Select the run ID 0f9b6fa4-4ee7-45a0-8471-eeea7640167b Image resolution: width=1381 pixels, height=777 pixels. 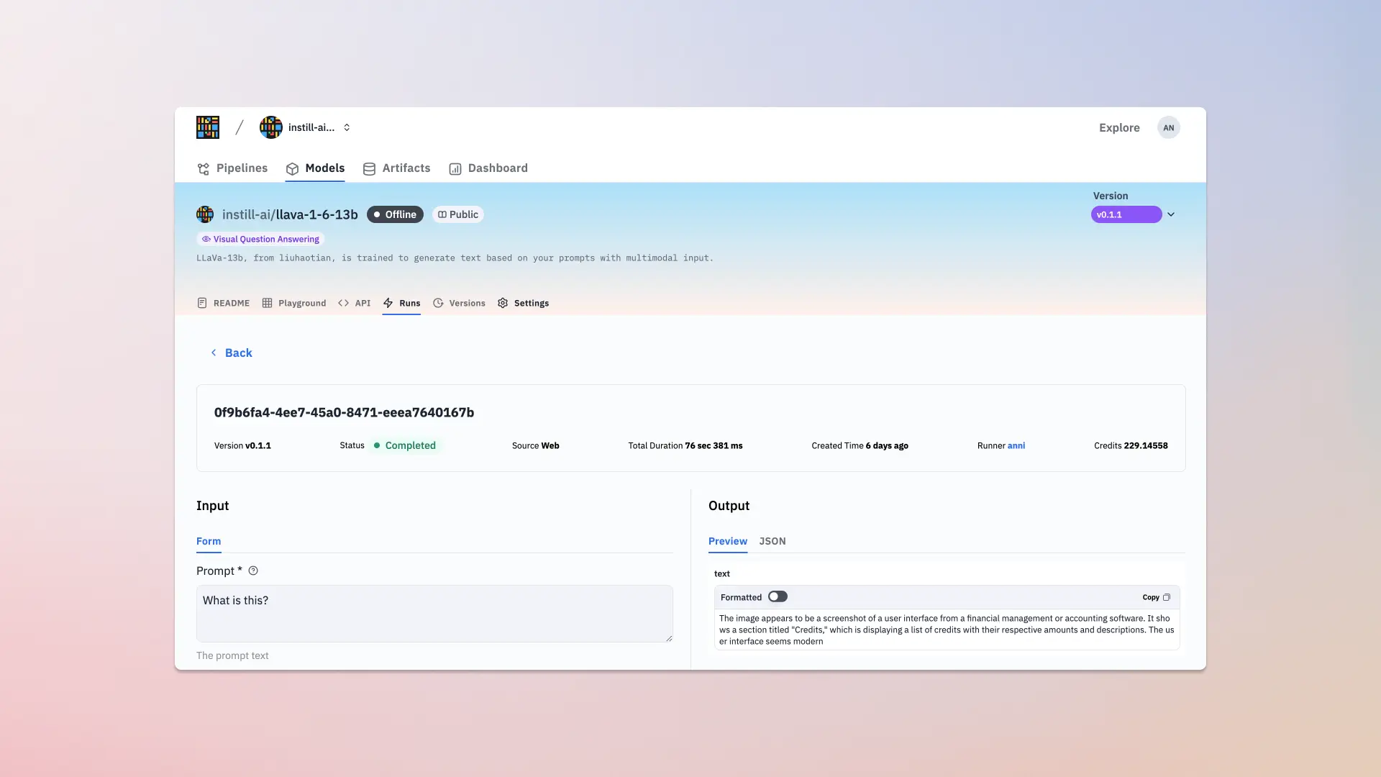tap(344, 412)
